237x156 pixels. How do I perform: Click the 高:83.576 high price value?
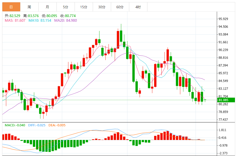pyautogui.click(x=31, y=16)
